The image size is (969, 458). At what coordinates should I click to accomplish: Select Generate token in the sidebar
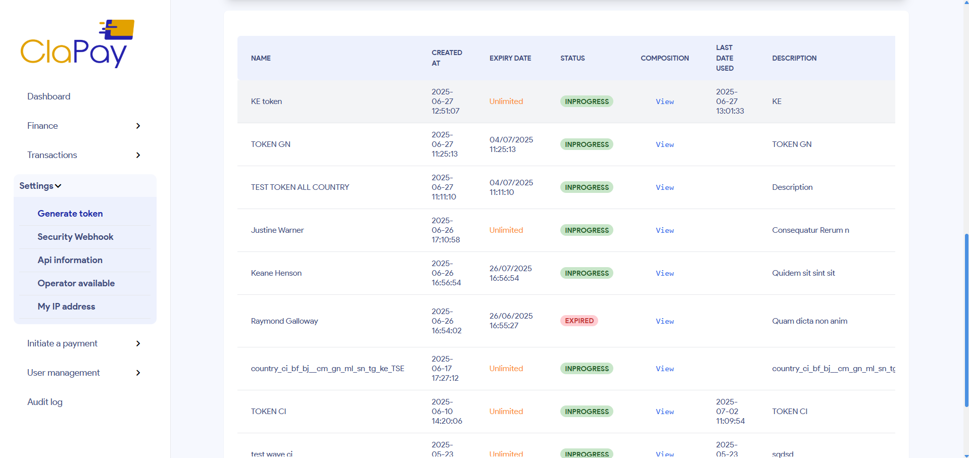70,213
